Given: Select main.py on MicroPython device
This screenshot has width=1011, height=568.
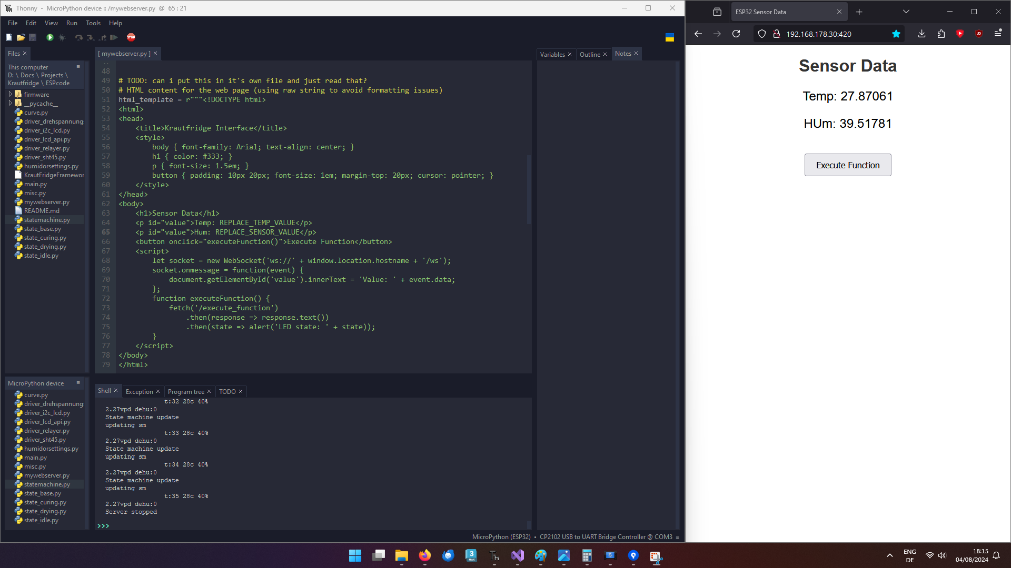Looking at the screenshot, I should click(x=35, y=458).
